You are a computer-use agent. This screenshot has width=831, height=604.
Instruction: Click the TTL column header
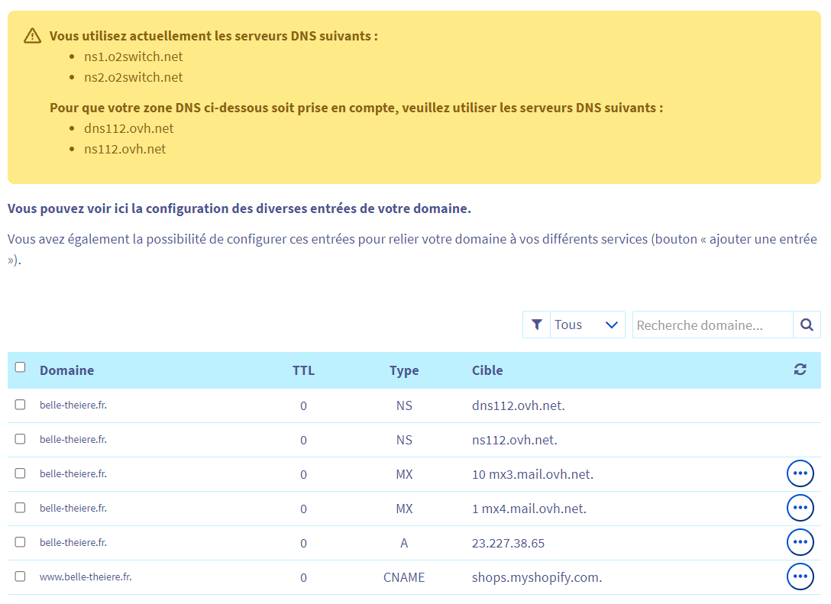coord(304,370)
